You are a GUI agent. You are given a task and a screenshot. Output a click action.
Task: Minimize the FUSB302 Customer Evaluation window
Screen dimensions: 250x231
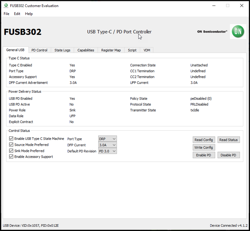[214, 5]
